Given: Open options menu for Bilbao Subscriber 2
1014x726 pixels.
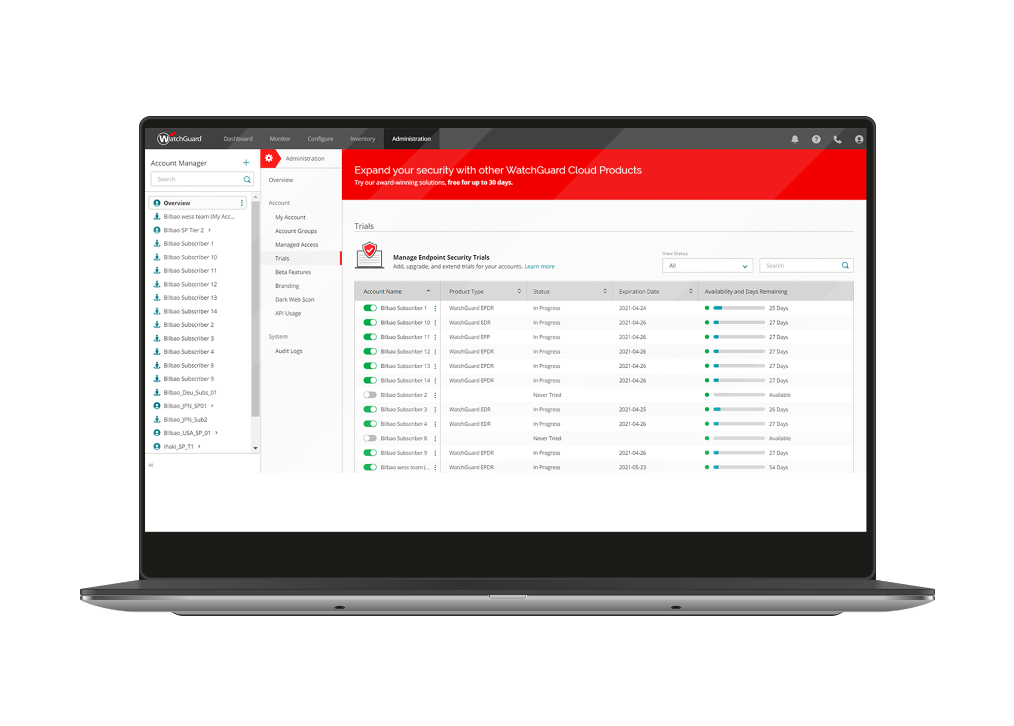Looking at the screenshot, I should [435, 395].
